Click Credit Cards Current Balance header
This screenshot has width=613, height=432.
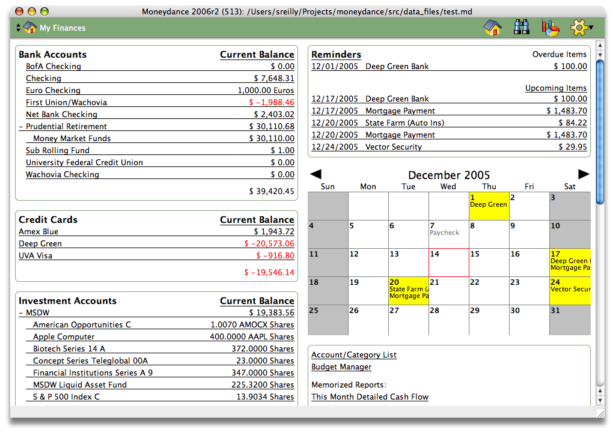[257, 220]
